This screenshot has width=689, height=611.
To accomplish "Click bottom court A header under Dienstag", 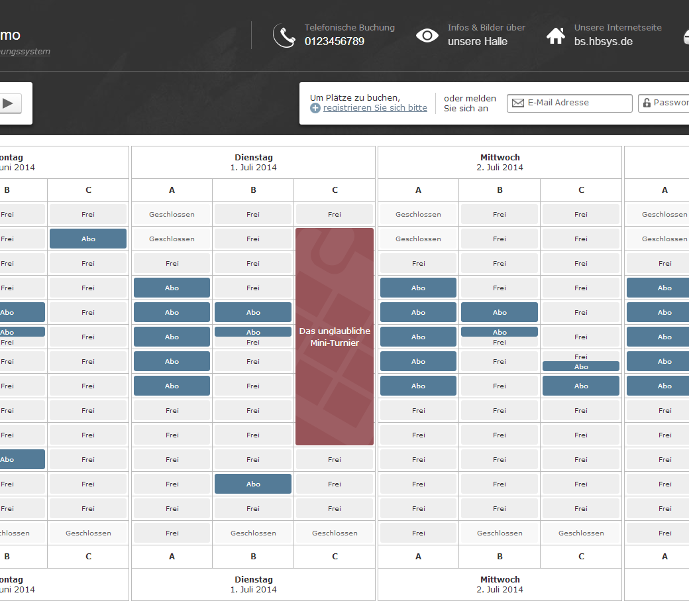I will [x=172, y=557].
